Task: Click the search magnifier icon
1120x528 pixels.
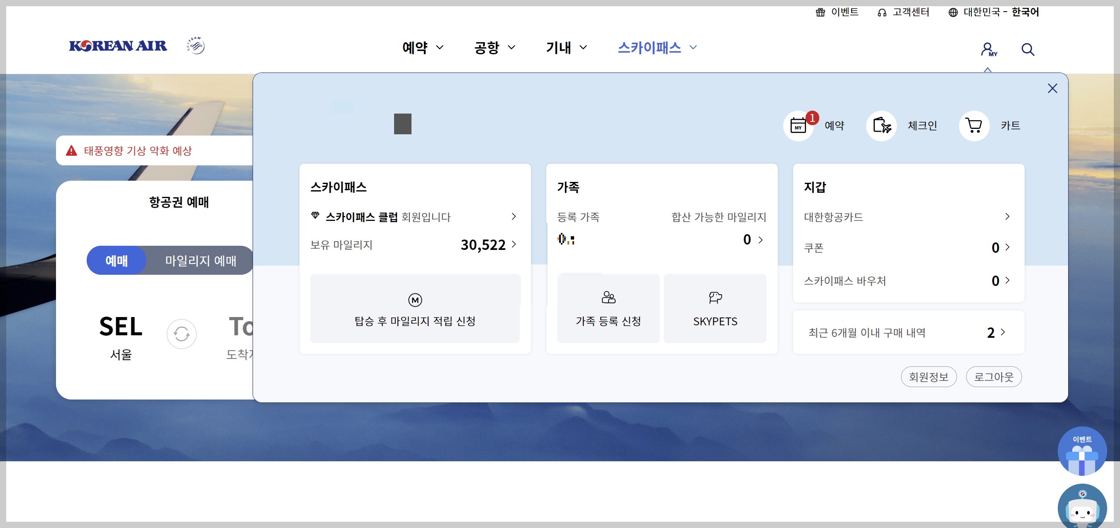Action: point(1027,49)
